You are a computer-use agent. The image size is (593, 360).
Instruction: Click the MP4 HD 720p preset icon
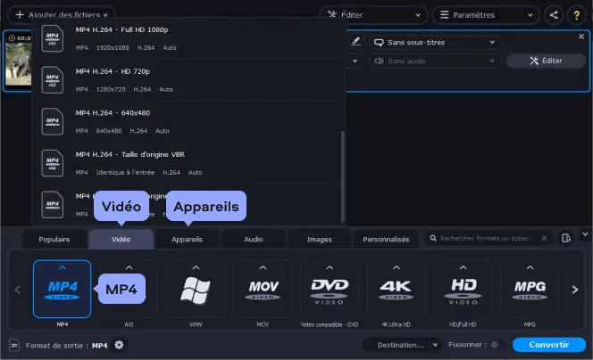pyautogui.click(x=52, y=79)
